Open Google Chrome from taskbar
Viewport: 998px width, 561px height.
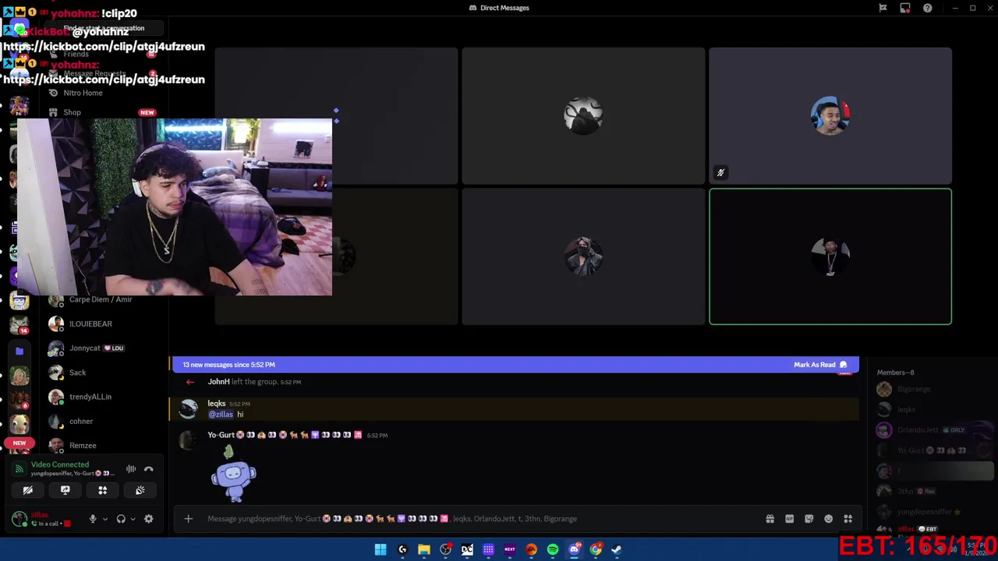596,549
